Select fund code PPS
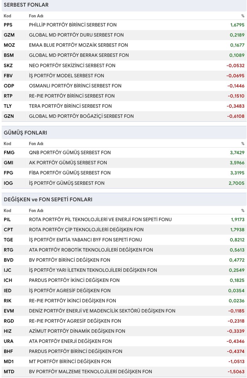This screenshot has height=378, width=247. 9,25
